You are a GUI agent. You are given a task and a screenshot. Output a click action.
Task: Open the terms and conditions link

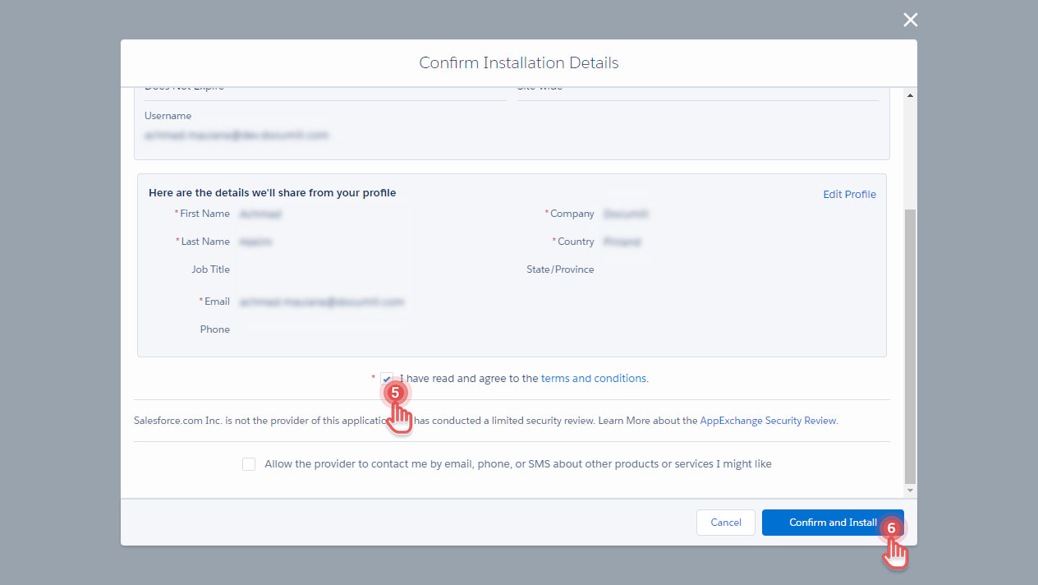593,378
